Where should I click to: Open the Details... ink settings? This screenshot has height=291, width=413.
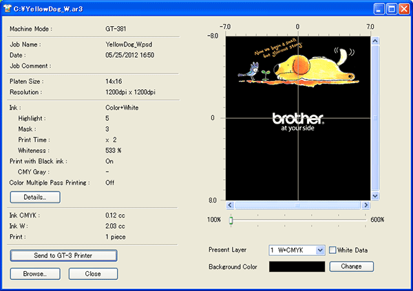[x=35, y=197]
